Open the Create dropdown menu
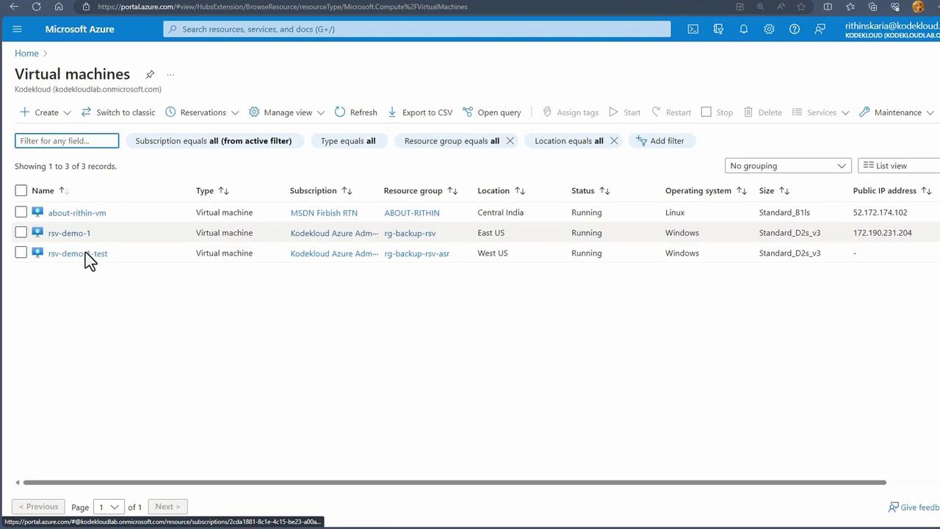 (46, 112)
